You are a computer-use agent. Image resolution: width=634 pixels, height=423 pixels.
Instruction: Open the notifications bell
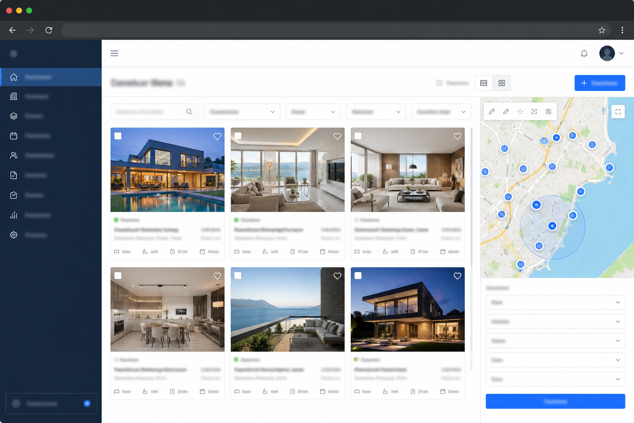pyautogui.click(x=584, y=53)
